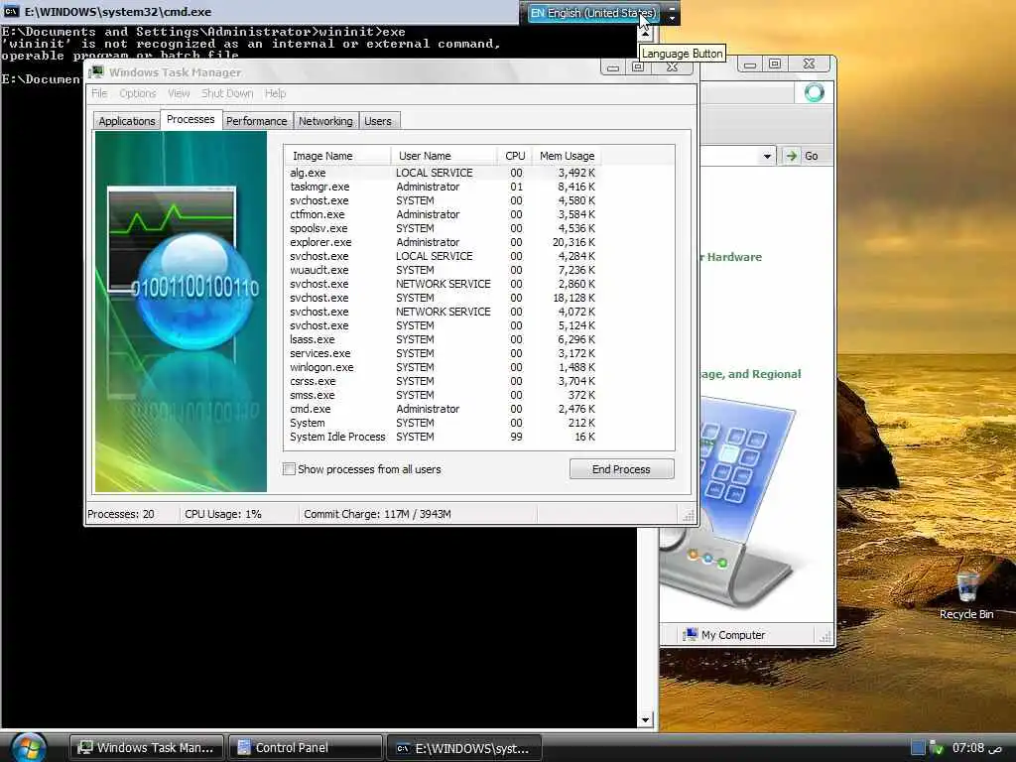Click the Commit Charge status bar entry

pos(377,514)
